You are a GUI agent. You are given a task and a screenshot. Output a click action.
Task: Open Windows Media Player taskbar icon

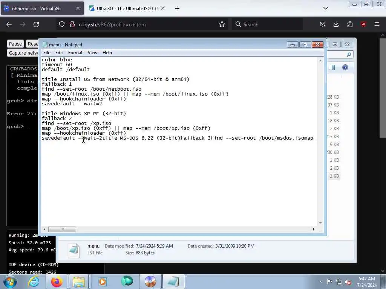point(103,281)
